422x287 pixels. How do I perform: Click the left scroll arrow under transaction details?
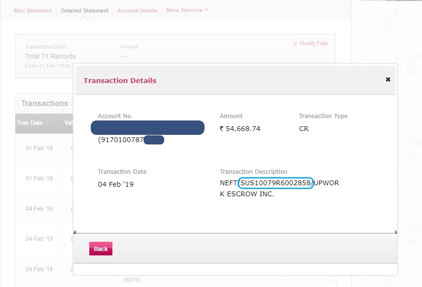coord(74,232)
